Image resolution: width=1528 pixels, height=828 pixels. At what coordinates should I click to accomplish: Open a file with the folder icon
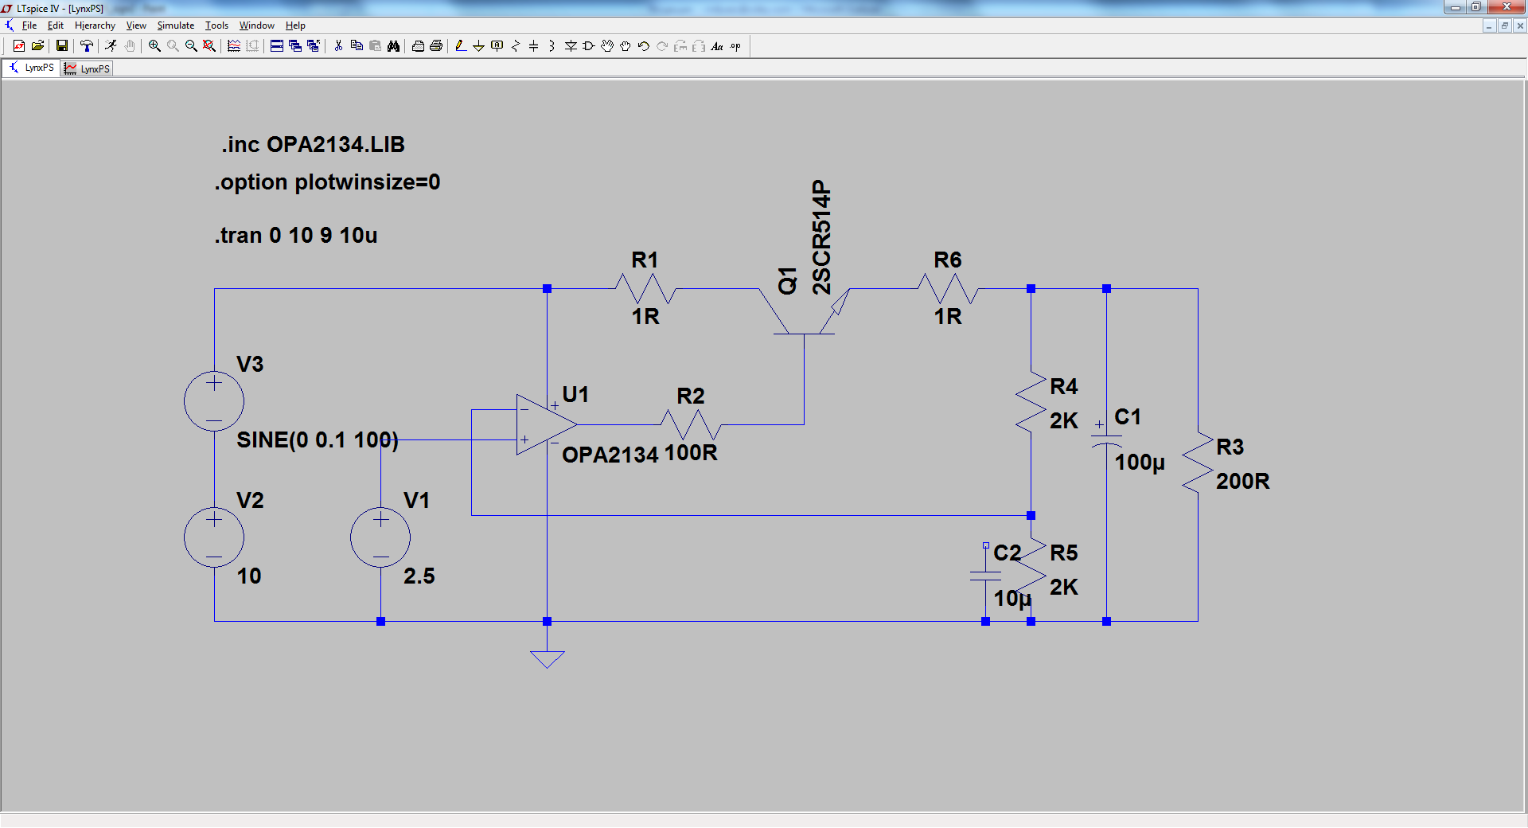coord(37,46)
